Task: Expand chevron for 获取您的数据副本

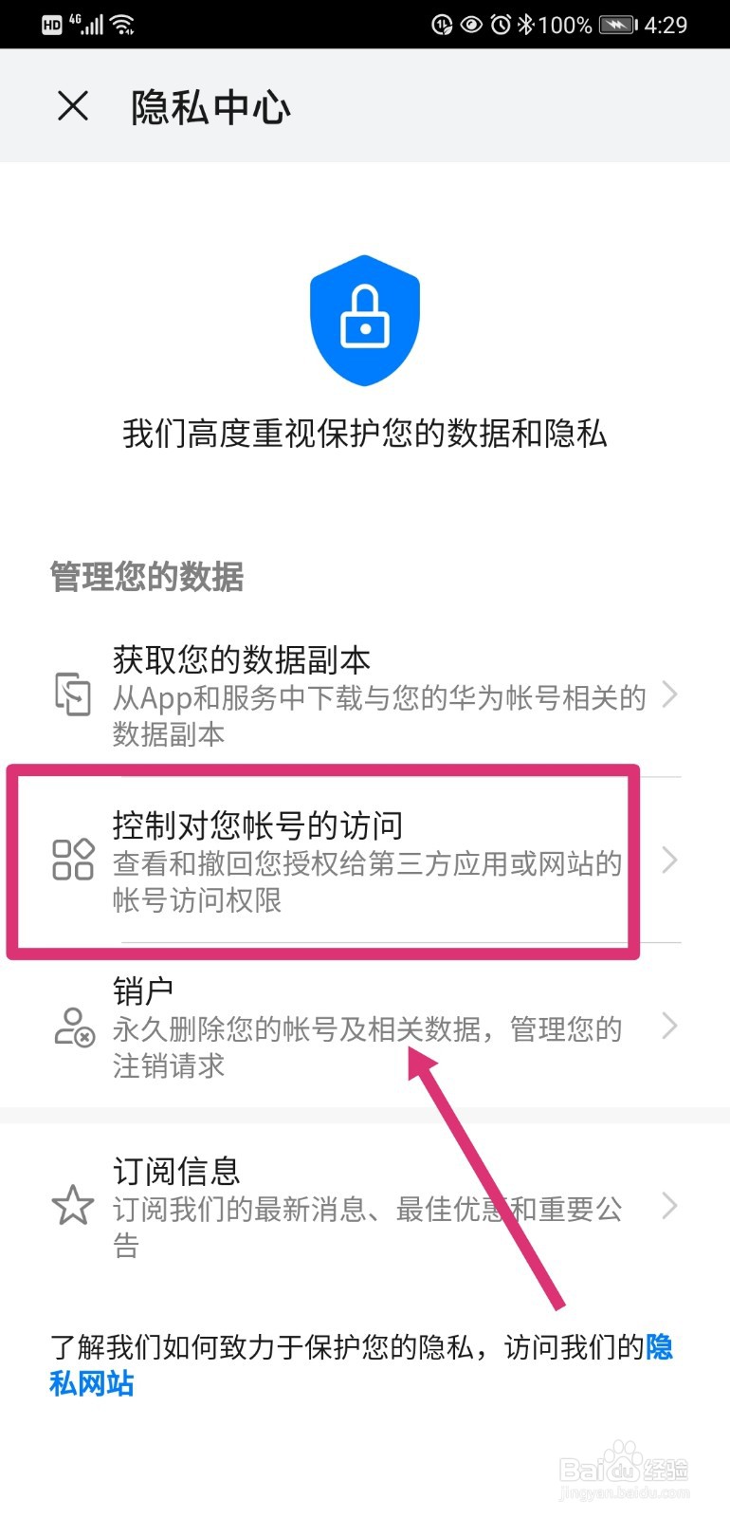Action: tap(669, 694)
